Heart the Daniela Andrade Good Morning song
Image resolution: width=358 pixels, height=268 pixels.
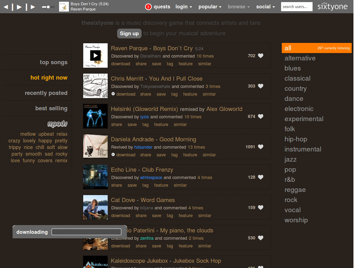click(260, 147)
